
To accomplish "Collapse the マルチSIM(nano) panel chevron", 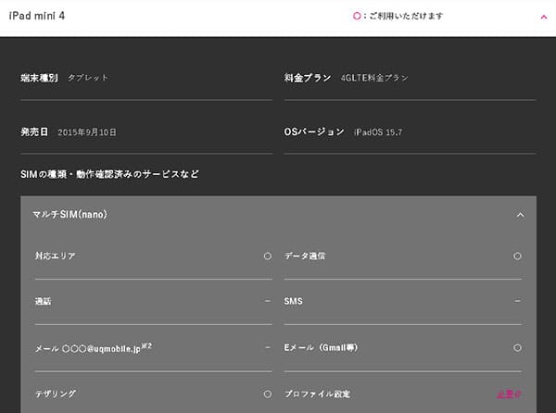I will pos(520,215).
